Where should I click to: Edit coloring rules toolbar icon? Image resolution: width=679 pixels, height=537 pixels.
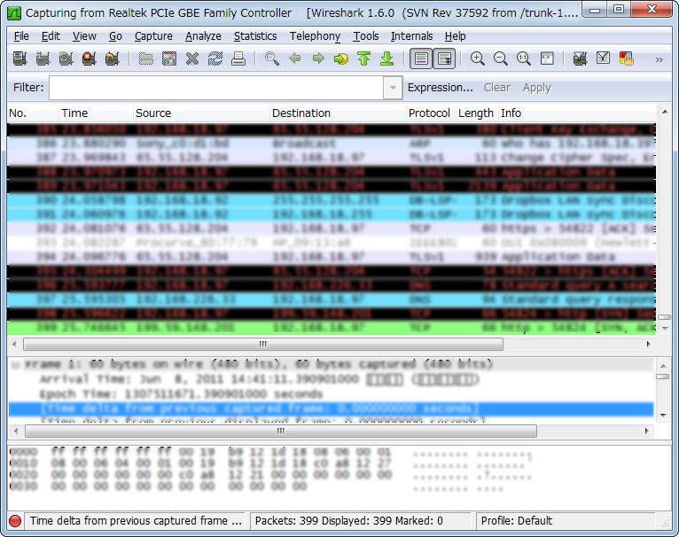[626, 58]
